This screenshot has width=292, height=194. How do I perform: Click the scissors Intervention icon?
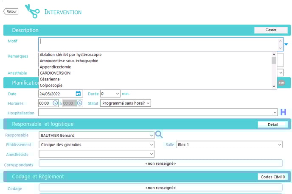tap(32, 11)
